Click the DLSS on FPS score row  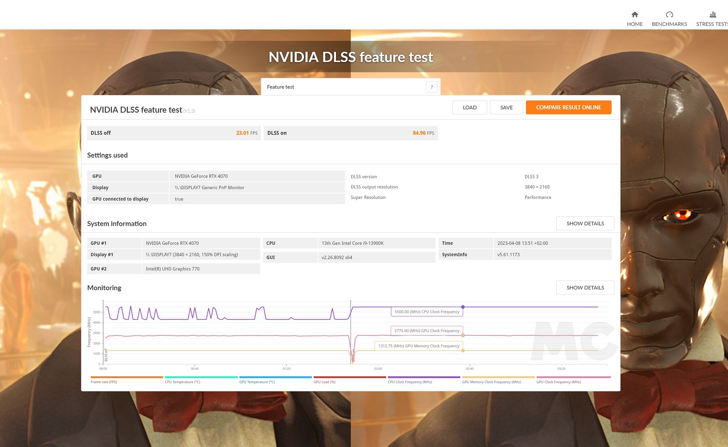coord(350,133)
